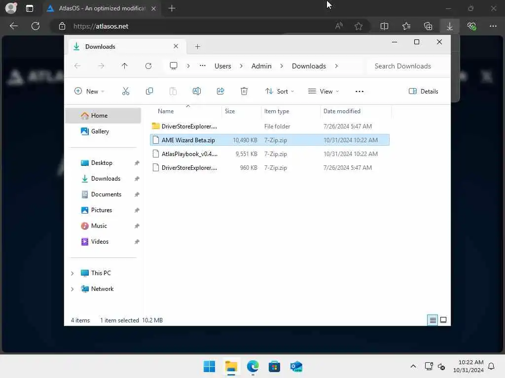This screenshot has width=505, height=378.
Task: Select AME Wizard Beta.zip file
Action: pos(270,140)
